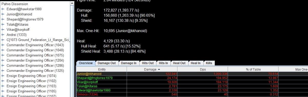Viewport: 308px width, 97px height.
Task: Click the 70.614 percent cell
Action: (253, 74)
